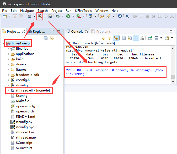
Task: Click the Open Element toolbar icon
Action: (x=90, y=16)
